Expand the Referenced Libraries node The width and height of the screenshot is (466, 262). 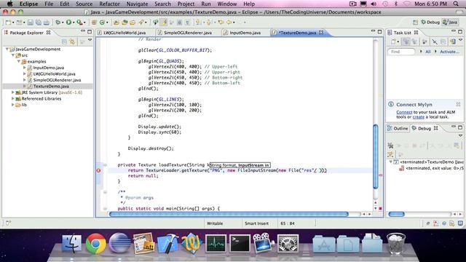coord(13,99)
